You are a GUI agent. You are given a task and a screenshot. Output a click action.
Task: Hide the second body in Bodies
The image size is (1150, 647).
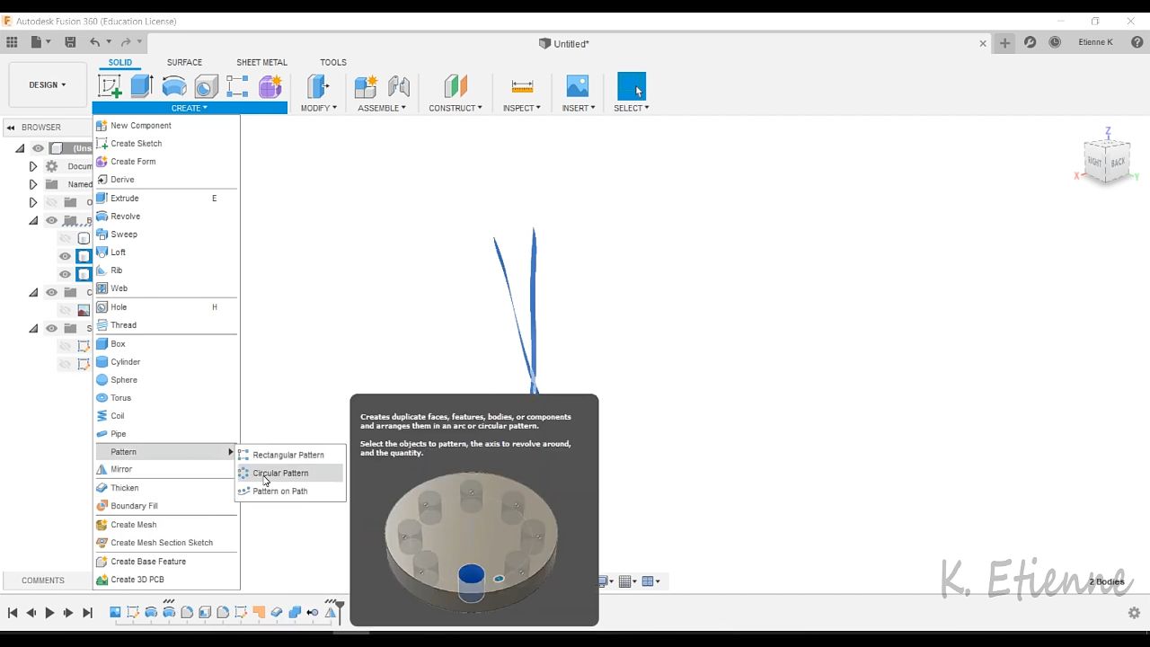click(x=65, y=256)
